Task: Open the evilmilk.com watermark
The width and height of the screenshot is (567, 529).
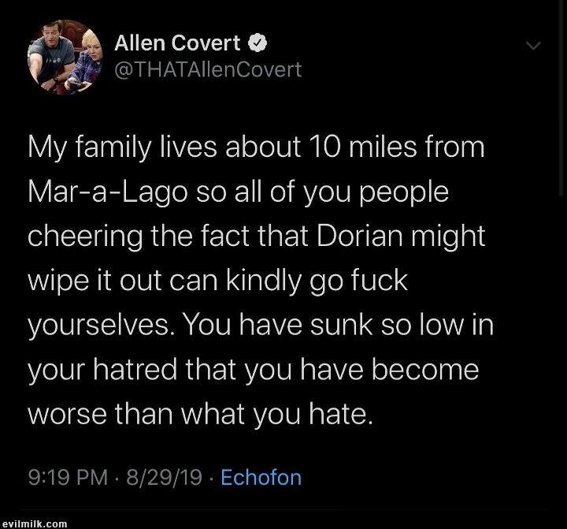Action: click(35, 523)
